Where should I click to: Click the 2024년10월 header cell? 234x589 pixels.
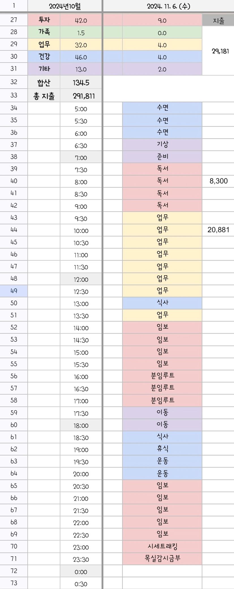pyautogui.click(x=65, y=6)
